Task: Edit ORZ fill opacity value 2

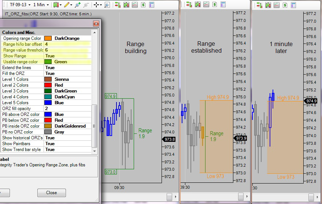Action: [67, 109]
